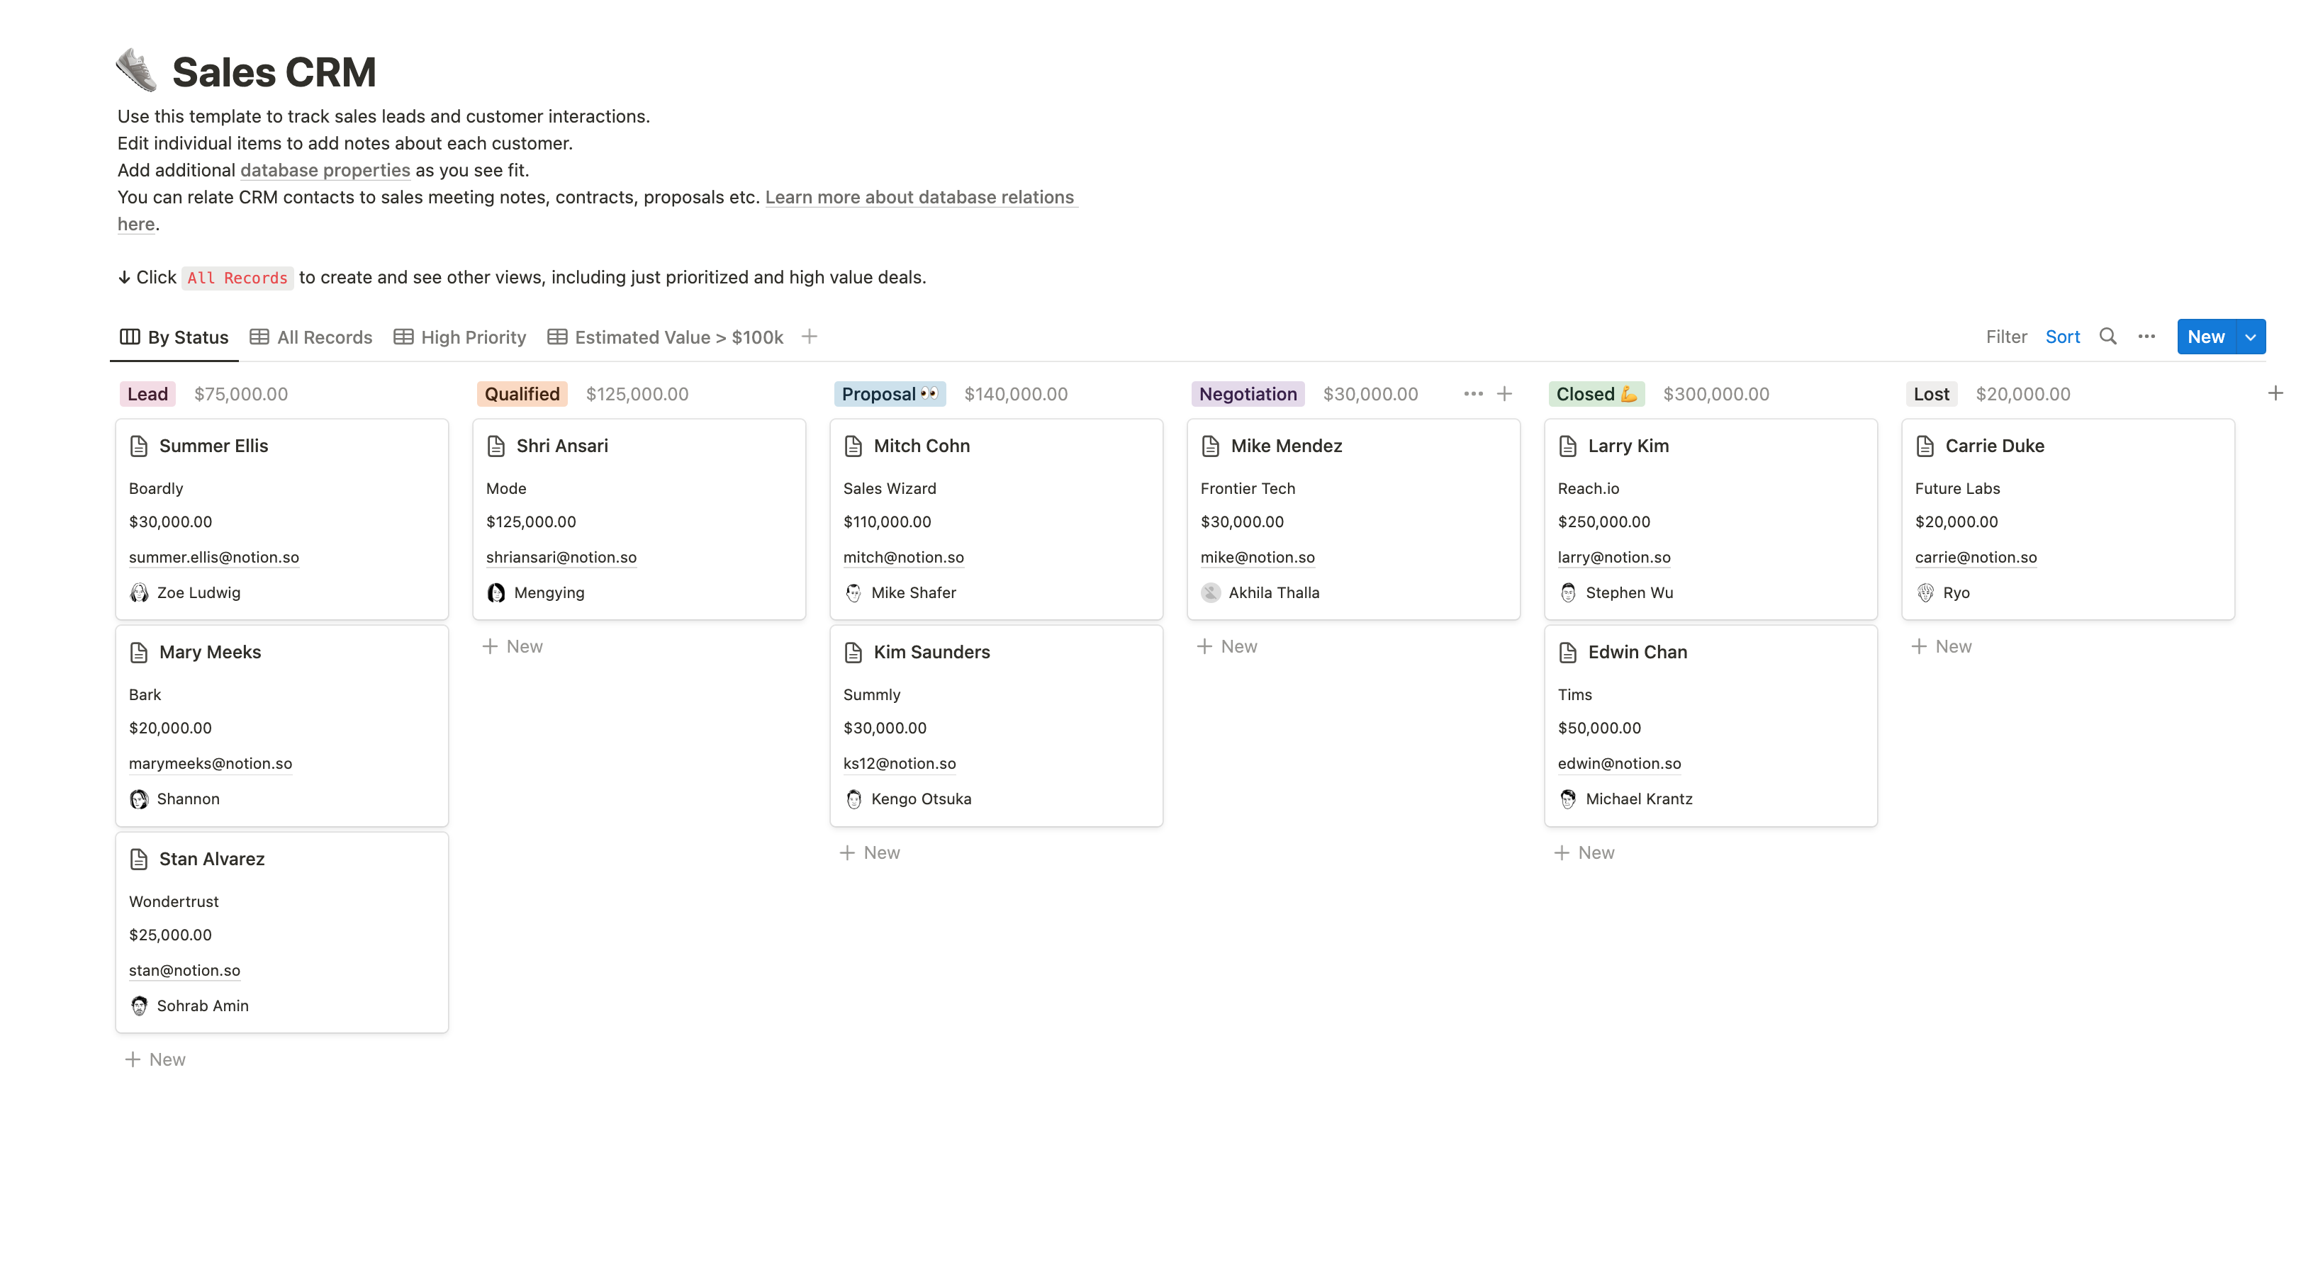
Task: Click the page icon on Mitch Cohn's card
Action: [x=854, y=446]
